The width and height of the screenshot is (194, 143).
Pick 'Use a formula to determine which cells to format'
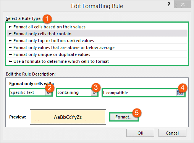[97, 61]
